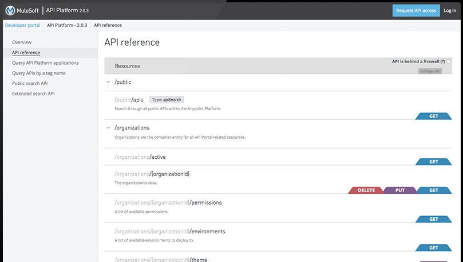Collapse the /public resource arrow
Image resolution: width=463 pixels, height=262 pixels.
(x=108, y=82)
